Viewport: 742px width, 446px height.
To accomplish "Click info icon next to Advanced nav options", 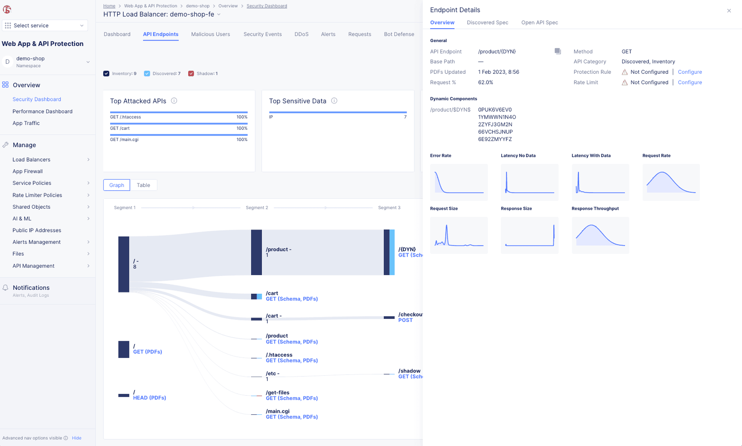I will pos(66,438).
